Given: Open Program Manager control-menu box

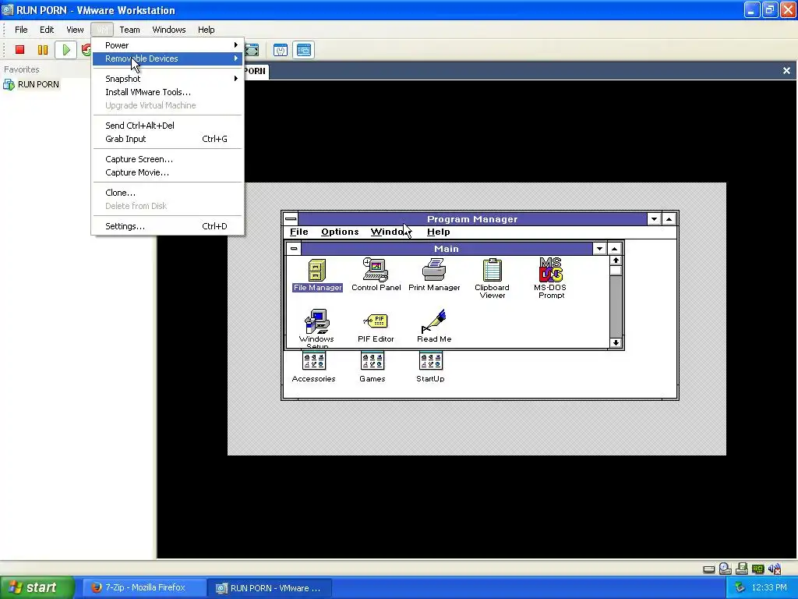Looking at the screenshot, I should coord(291,219).
